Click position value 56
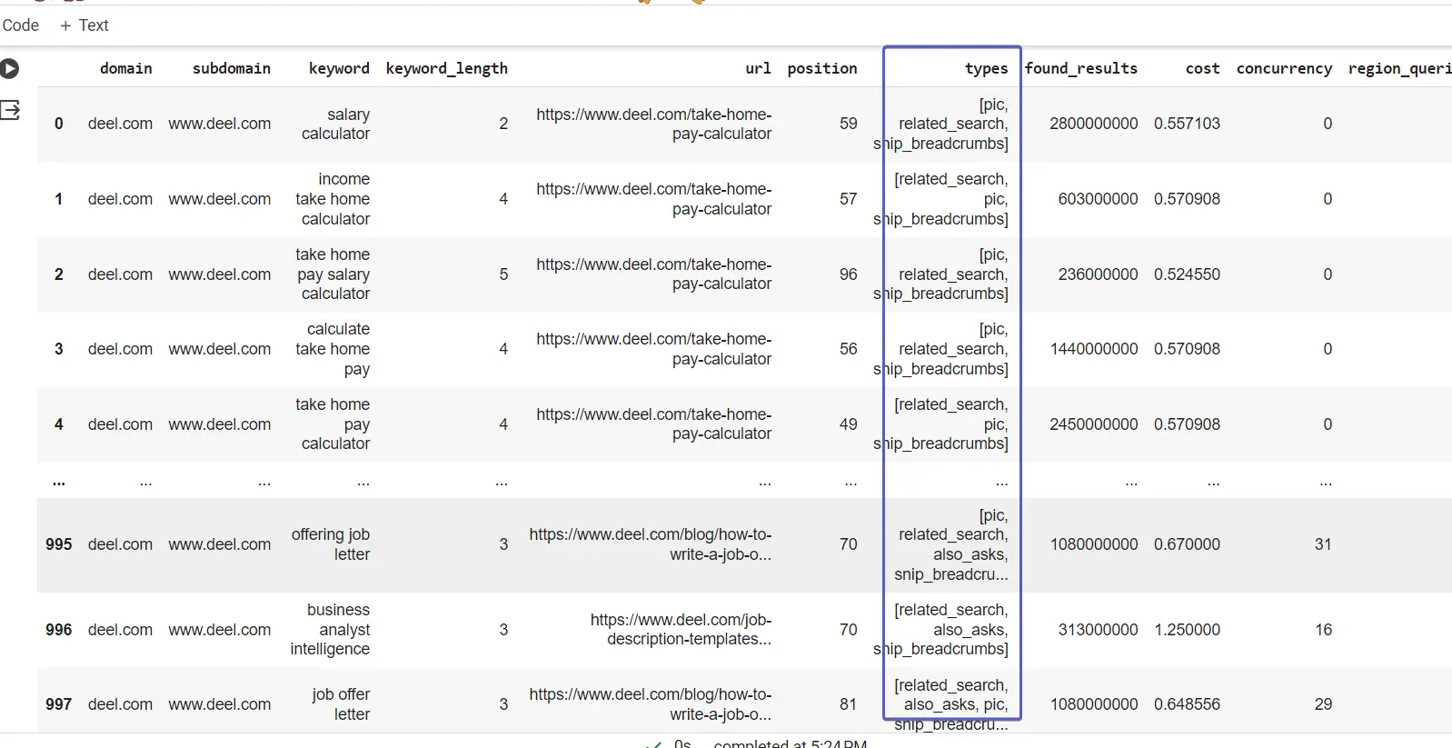The width and height of the screenshot is (1452, 748). (849, 349)
